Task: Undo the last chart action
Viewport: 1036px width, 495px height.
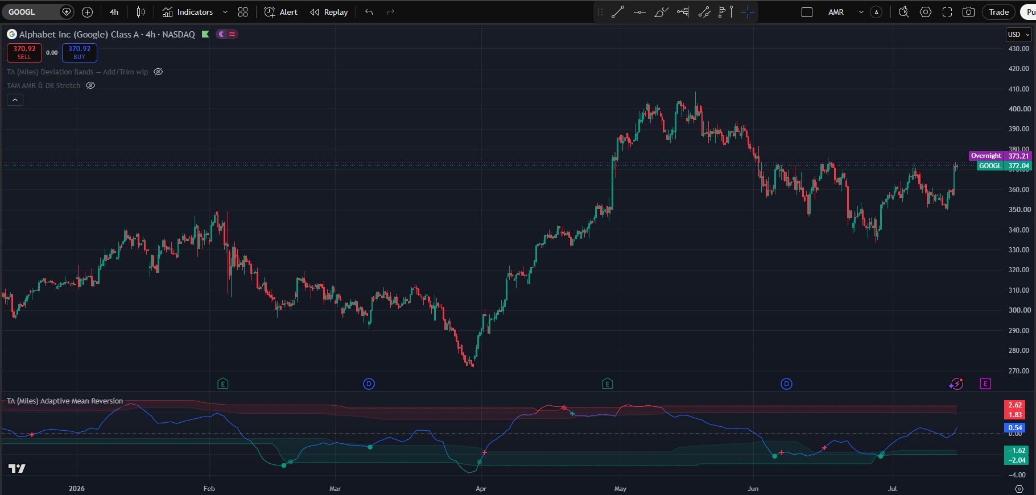Action: (x=369, y=12)
